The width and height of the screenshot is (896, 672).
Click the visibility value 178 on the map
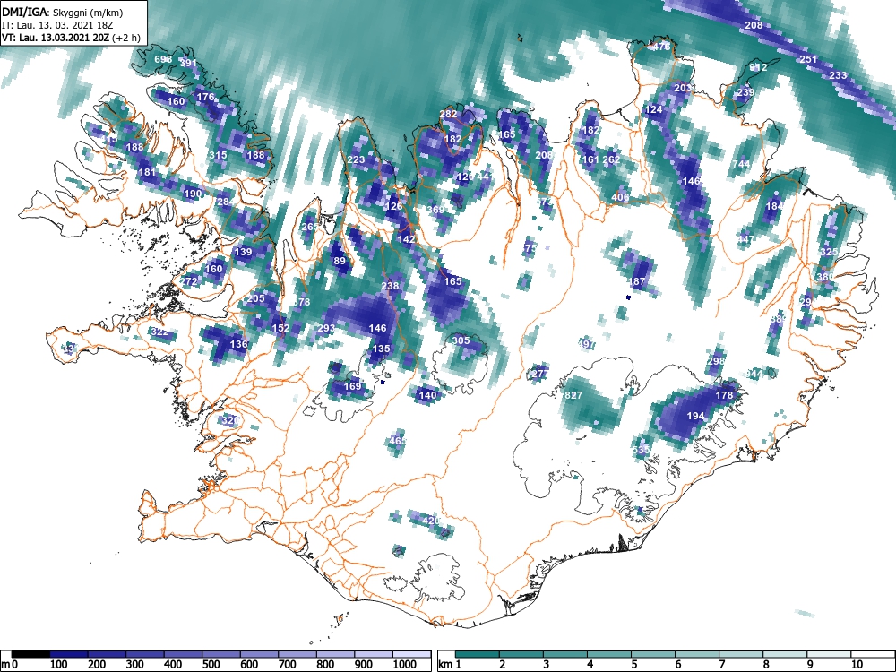pyautogui.click(x=724, y=395)
